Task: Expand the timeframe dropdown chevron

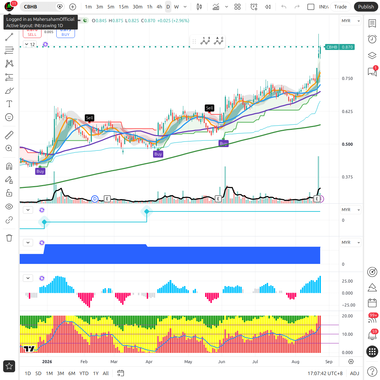Action: click(x=185, y=7)
